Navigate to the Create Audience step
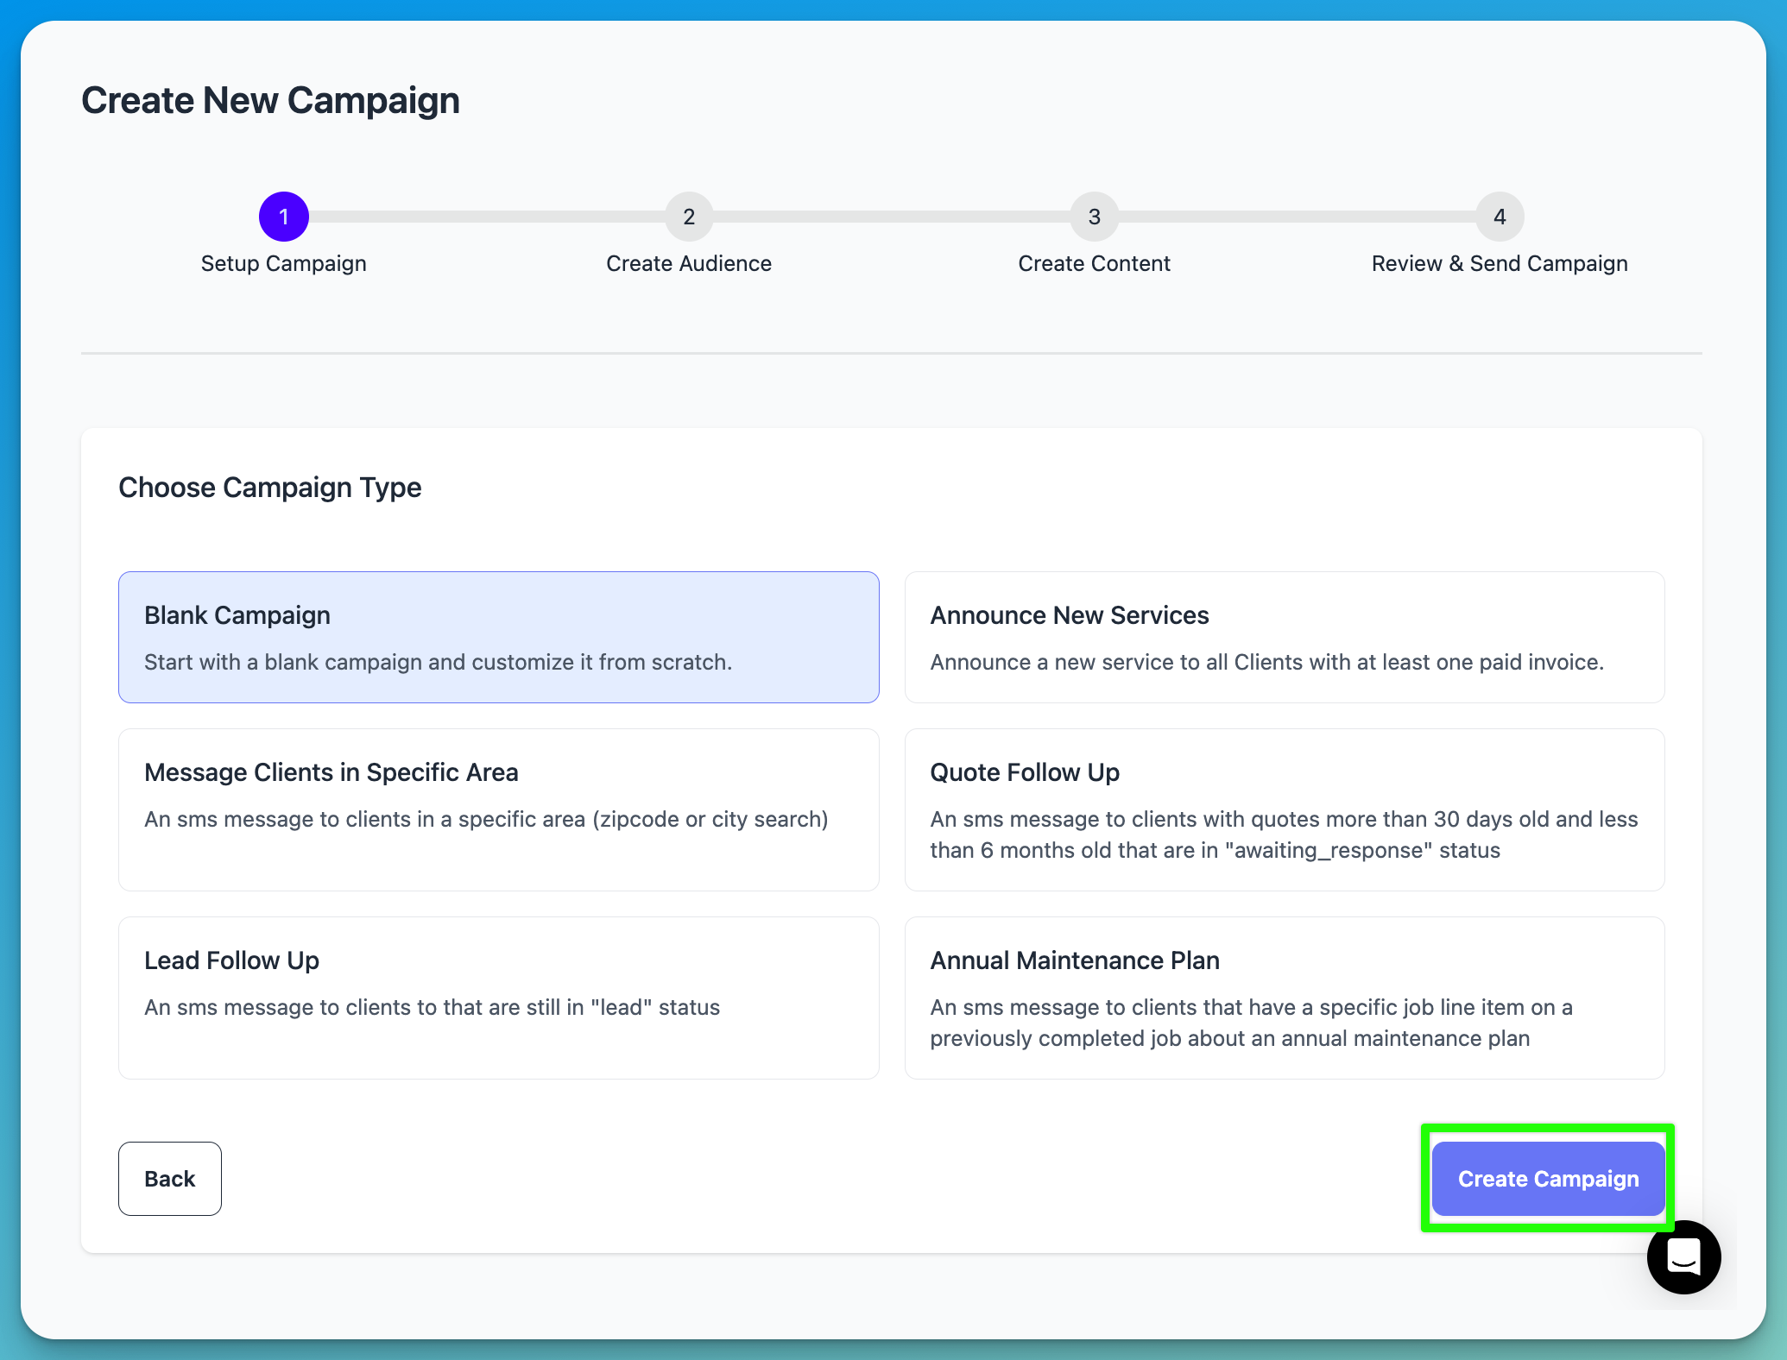Viewport: 1787px width, 1360px height. point(688,263)
